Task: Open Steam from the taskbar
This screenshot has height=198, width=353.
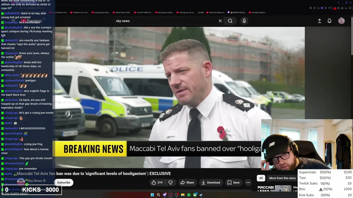Action: point(201,195)
